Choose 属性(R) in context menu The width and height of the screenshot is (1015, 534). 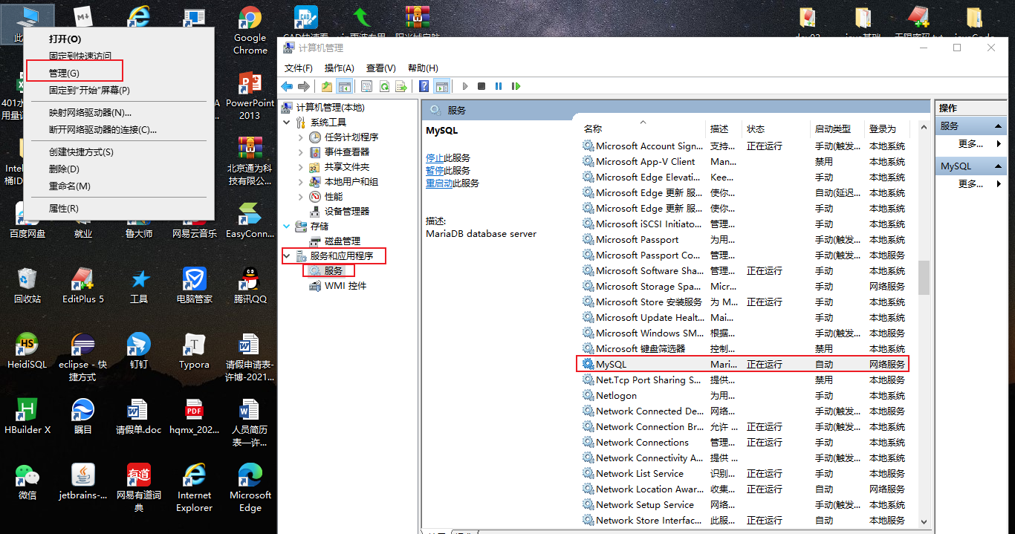[119, 209]
